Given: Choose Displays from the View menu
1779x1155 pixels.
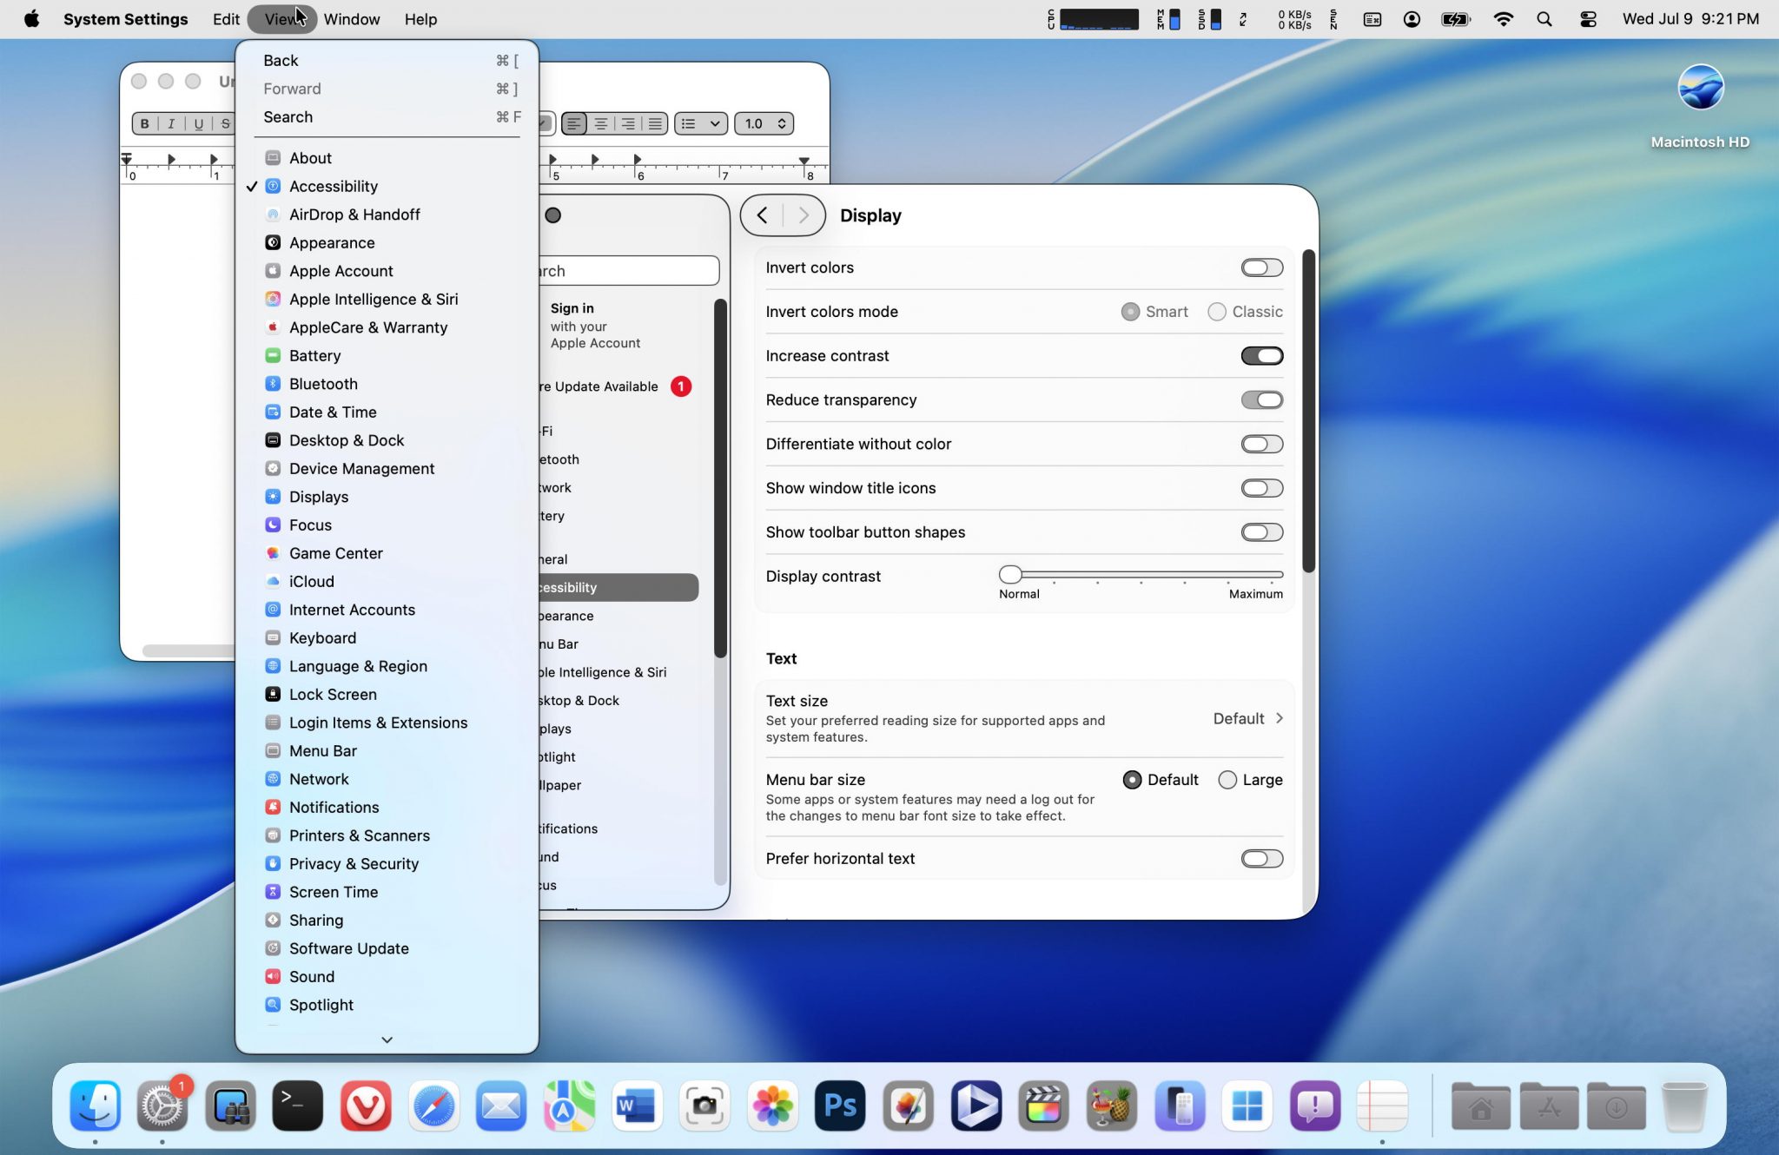Looking at the screenshot, I should [319, 497].
